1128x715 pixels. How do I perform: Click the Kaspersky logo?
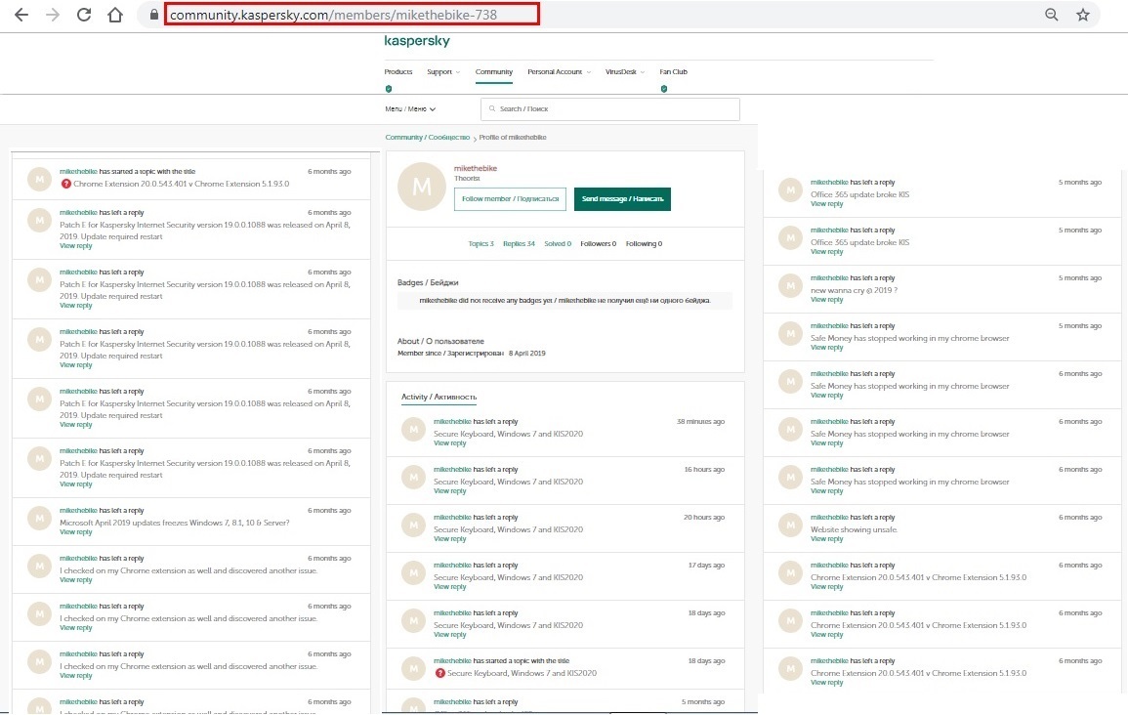click(417, 41)
